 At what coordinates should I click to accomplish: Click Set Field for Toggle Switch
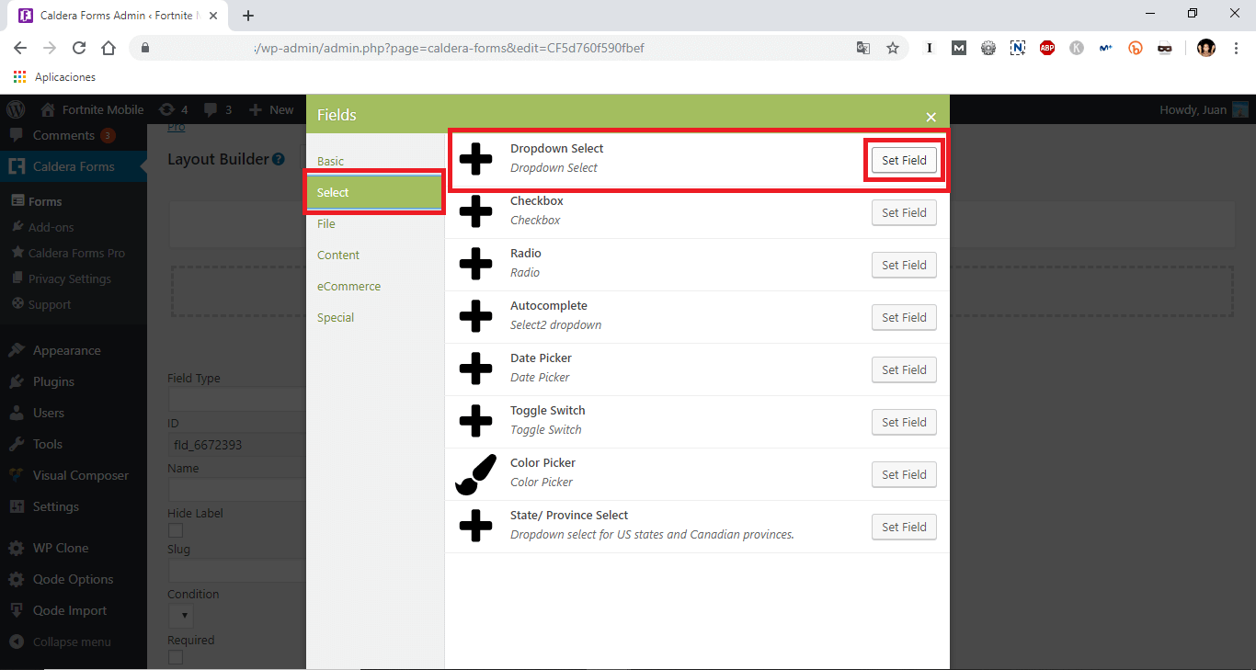coord(904,422)
